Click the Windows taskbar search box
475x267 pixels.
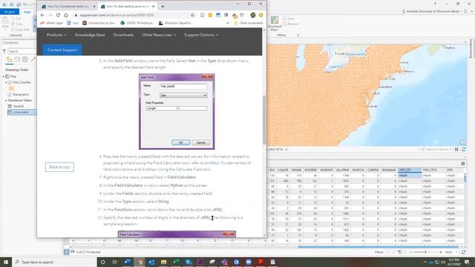tap(54, 262)
